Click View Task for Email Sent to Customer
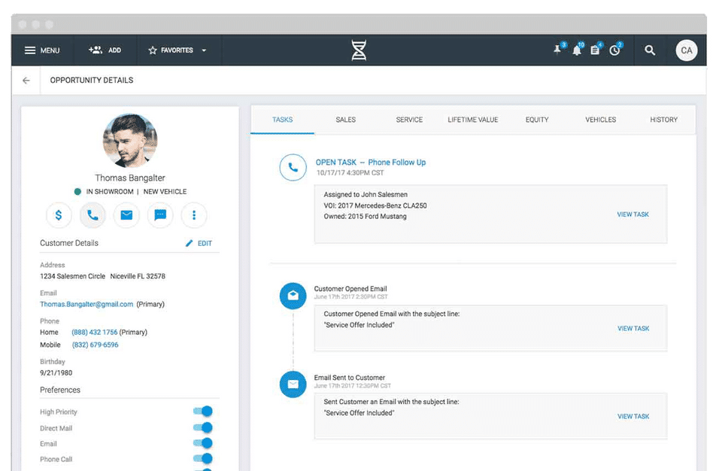722x471 pixels. click(x=633, y=416)
